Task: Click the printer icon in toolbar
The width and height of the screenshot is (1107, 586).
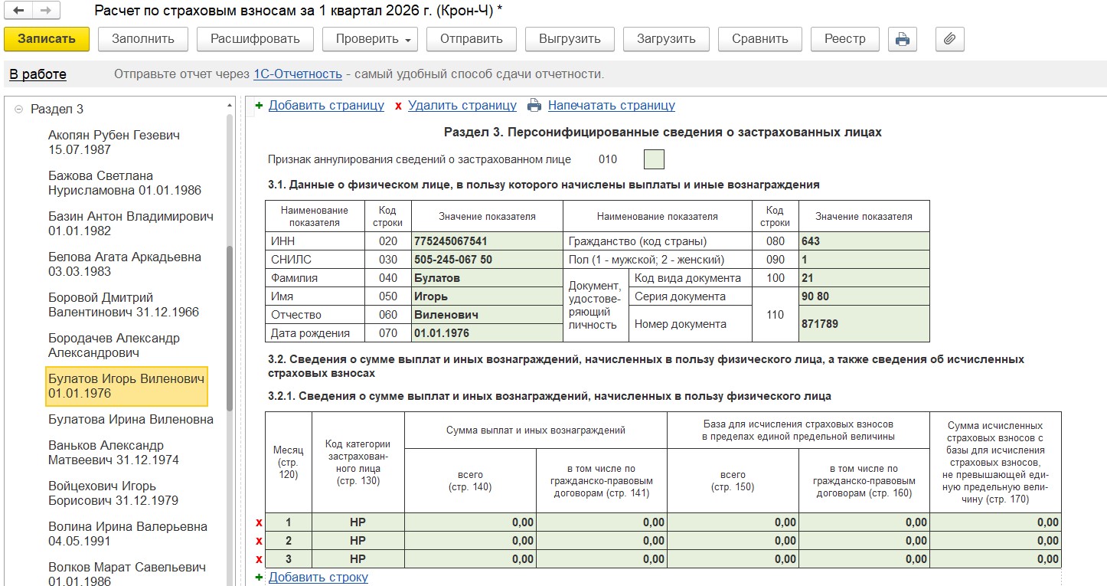Action: [x=903, y=39]
